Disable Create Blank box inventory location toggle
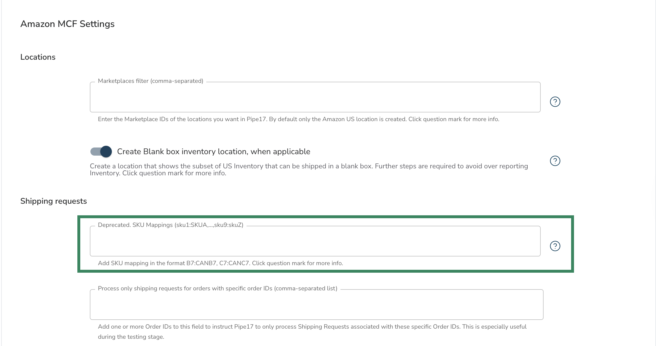The image size is (656, 346). 101,152
